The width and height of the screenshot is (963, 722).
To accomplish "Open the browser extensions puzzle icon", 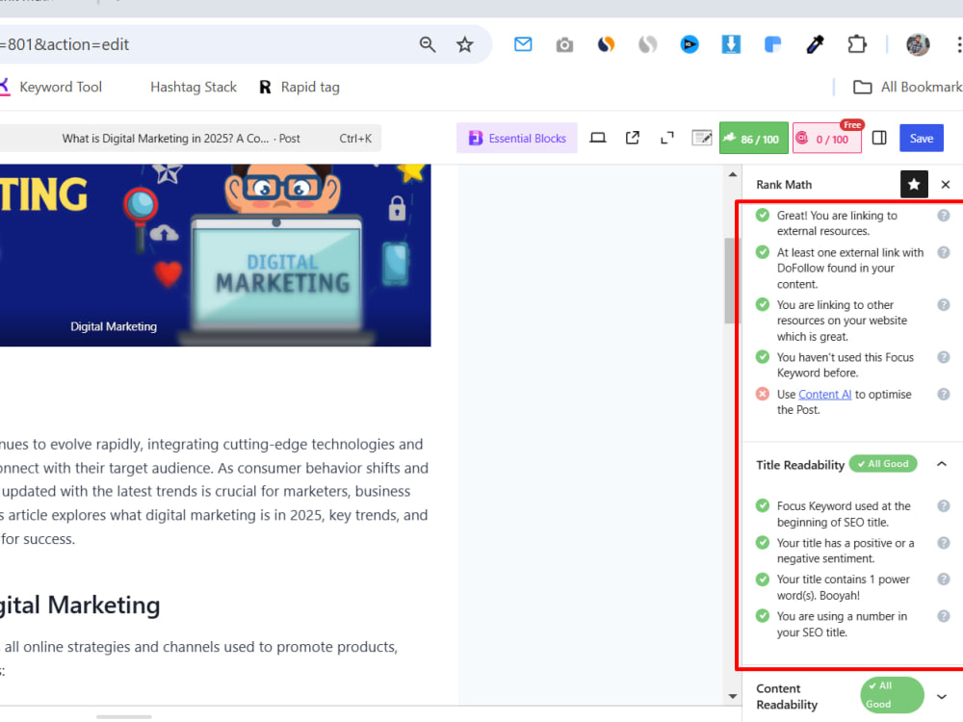I will pyautogui.click(x=856, y=44).
